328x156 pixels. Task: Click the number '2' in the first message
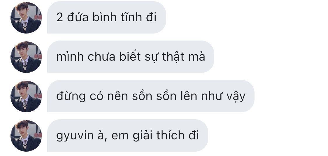tap(59, 17)
